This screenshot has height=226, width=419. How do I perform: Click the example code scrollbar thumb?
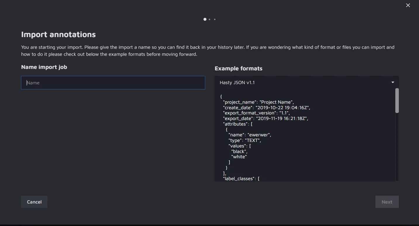397,100
